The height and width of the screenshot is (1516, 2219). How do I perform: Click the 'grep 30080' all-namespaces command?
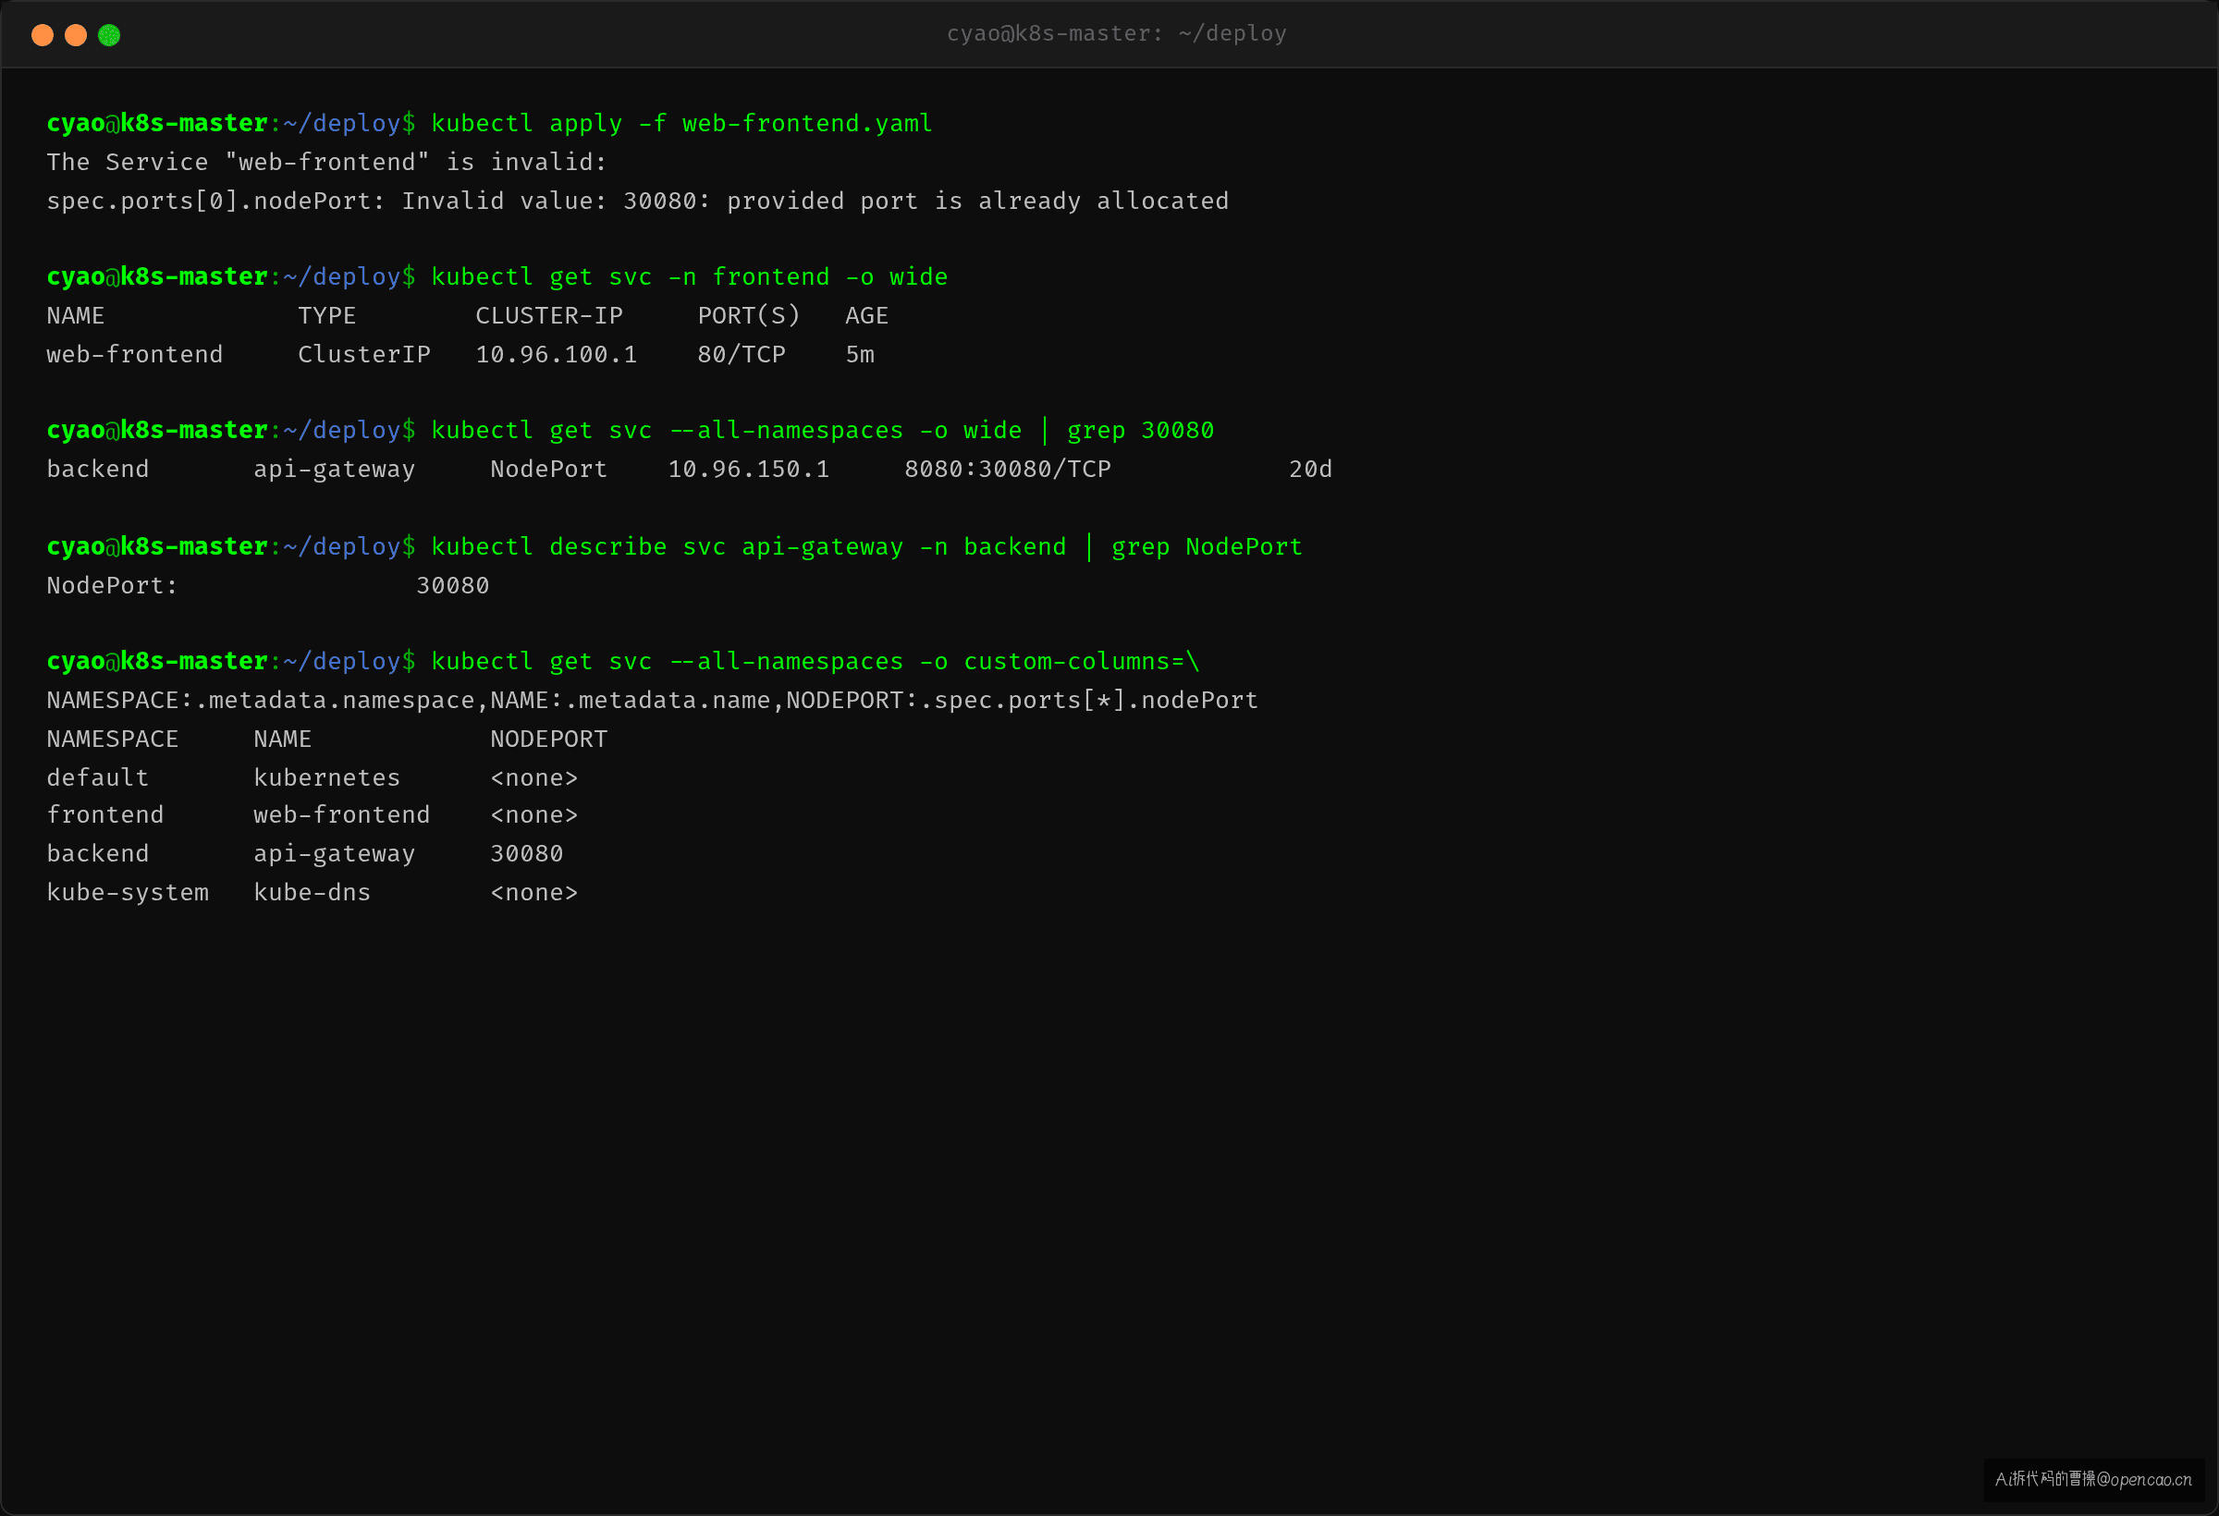[x=822, y=431]
